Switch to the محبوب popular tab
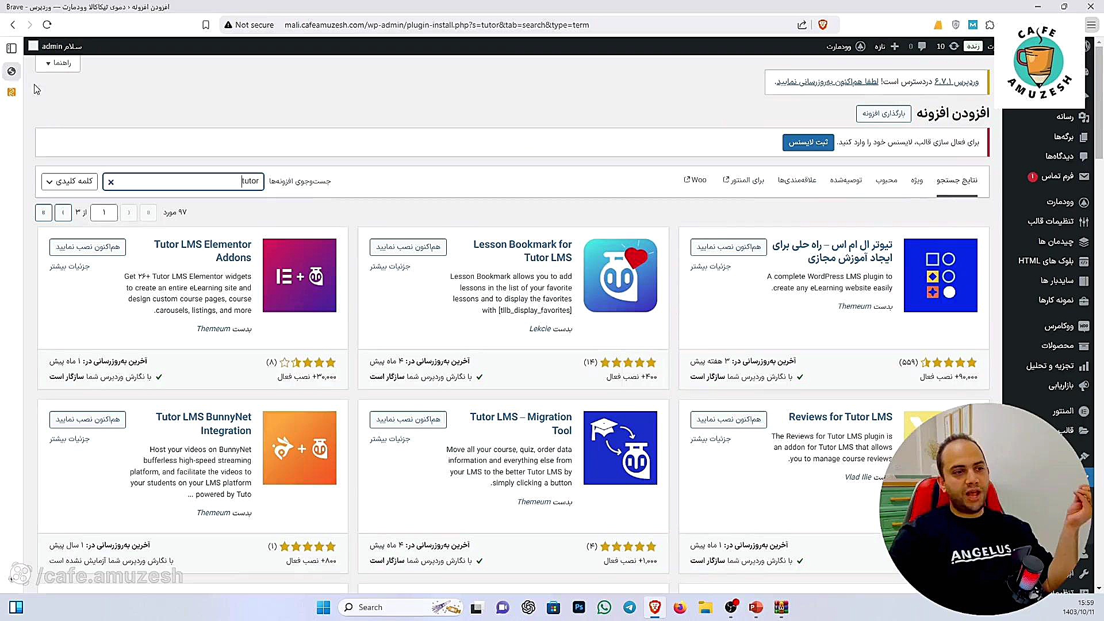 click(886, 181)
